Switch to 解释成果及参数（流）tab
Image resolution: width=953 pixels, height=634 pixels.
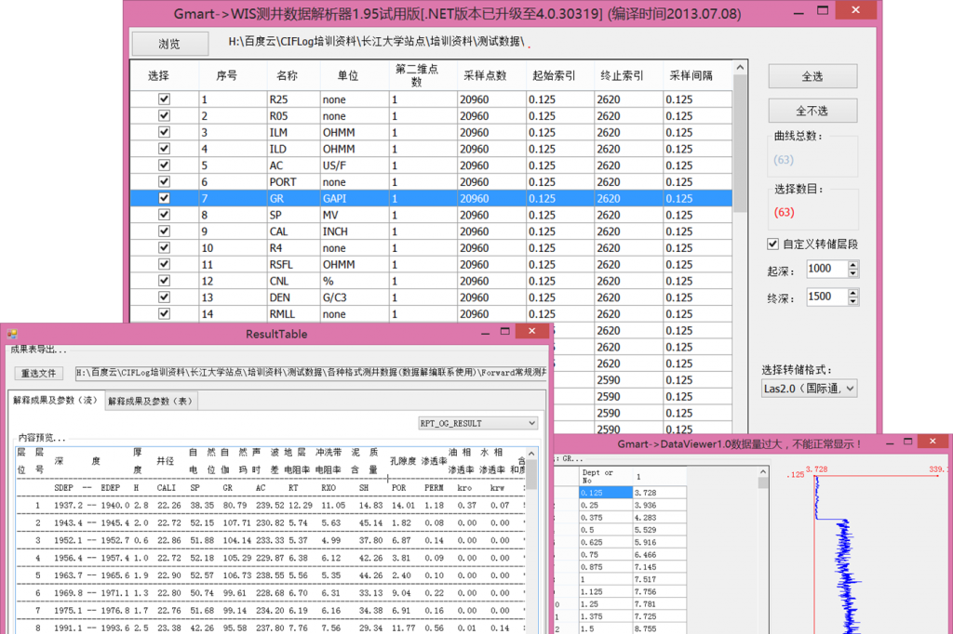click(55, 400)
